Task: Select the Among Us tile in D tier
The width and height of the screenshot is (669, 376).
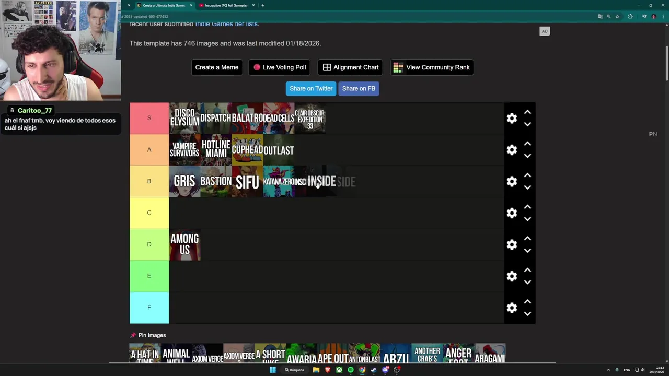Action: point(184,244)
